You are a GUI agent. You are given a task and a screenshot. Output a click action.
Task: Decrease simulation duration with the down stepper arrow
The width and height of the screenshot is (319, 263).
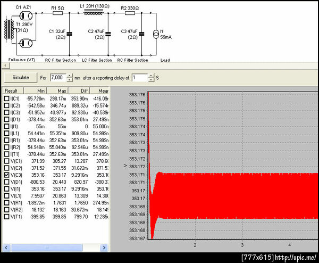click(x=70, y=80)
